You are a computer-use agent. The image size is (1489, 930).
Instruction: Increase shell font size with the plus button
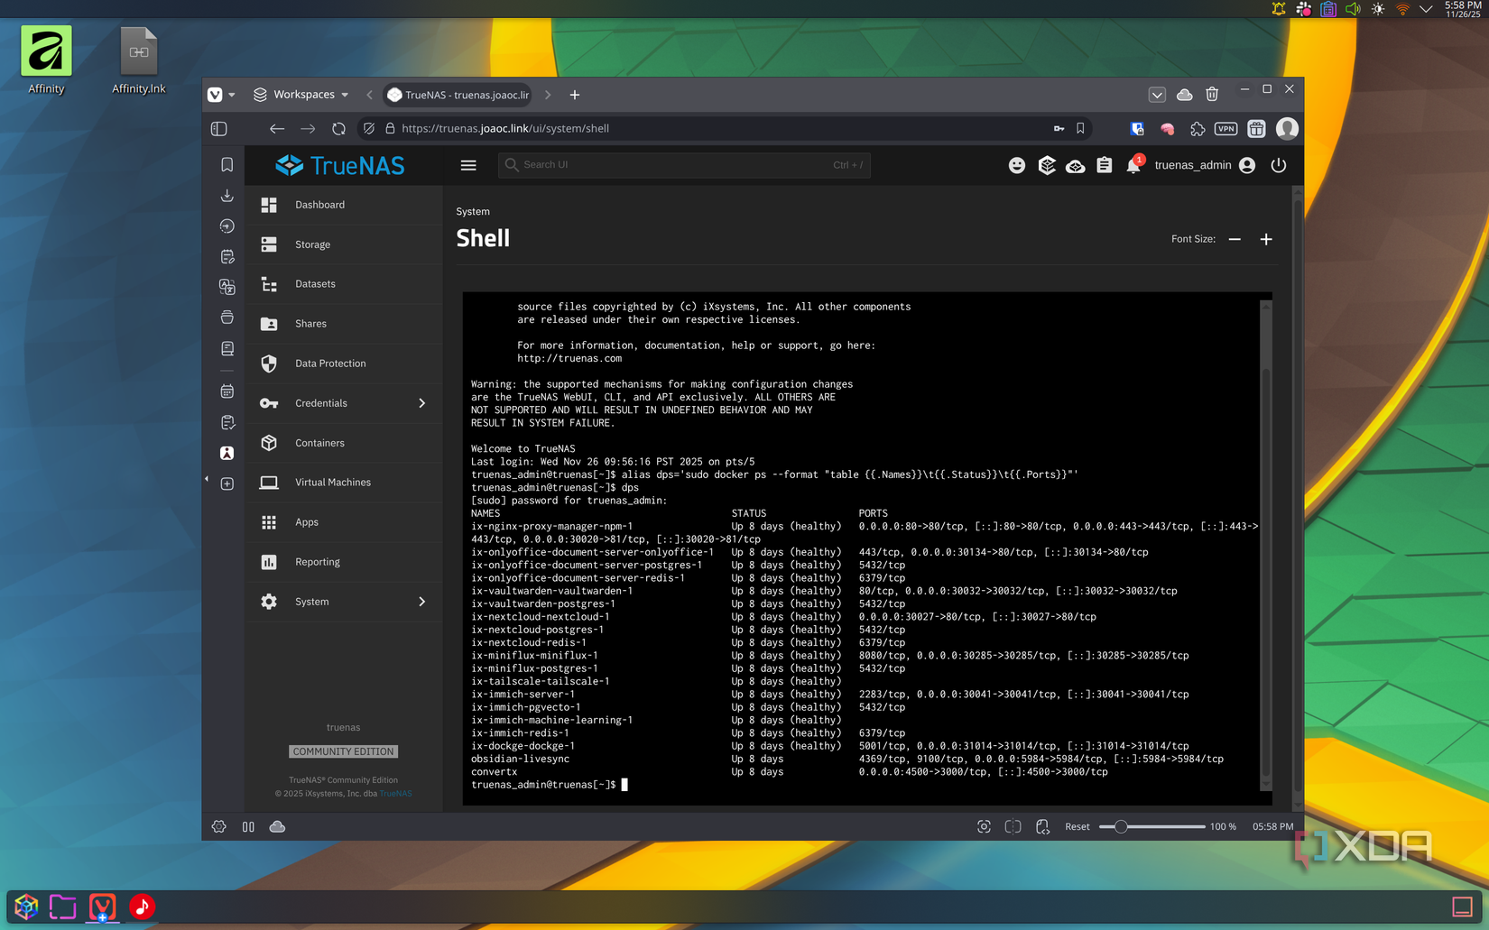pyautogui.click(x=1266, y=239)
